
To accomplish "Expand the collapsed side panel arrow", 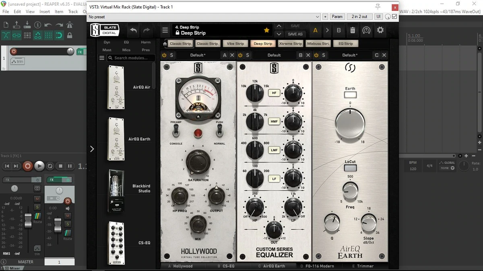I will click(x=92, y=149).
